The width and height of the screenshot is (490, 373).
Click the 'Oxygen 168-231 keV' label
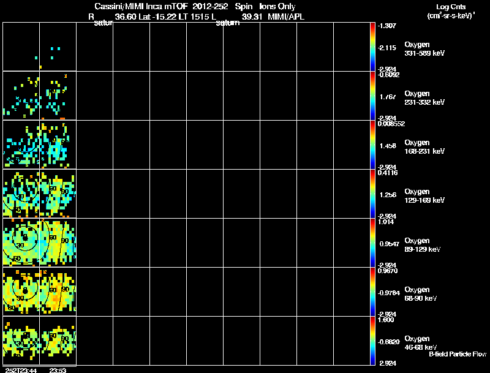click(424, 147)
